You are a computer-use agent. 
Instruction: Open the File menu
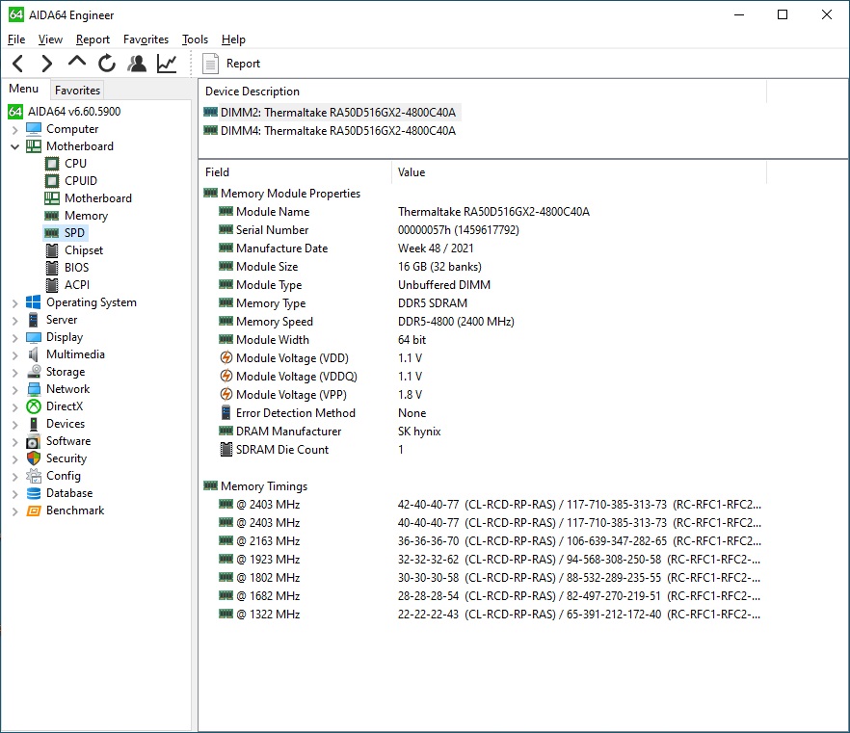[16, 39]
